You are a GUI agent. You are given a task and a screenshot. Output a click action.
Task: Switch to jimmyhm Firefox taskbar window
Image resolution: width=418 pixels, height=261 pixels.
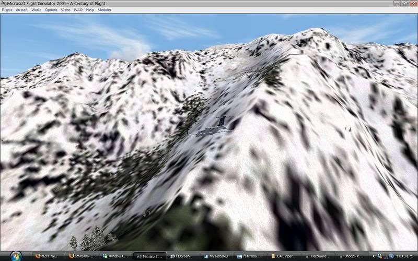[x=83, y=256]
